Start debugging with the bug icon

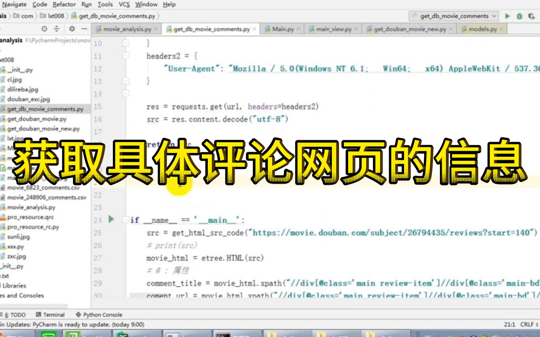[x=519, y=16]
